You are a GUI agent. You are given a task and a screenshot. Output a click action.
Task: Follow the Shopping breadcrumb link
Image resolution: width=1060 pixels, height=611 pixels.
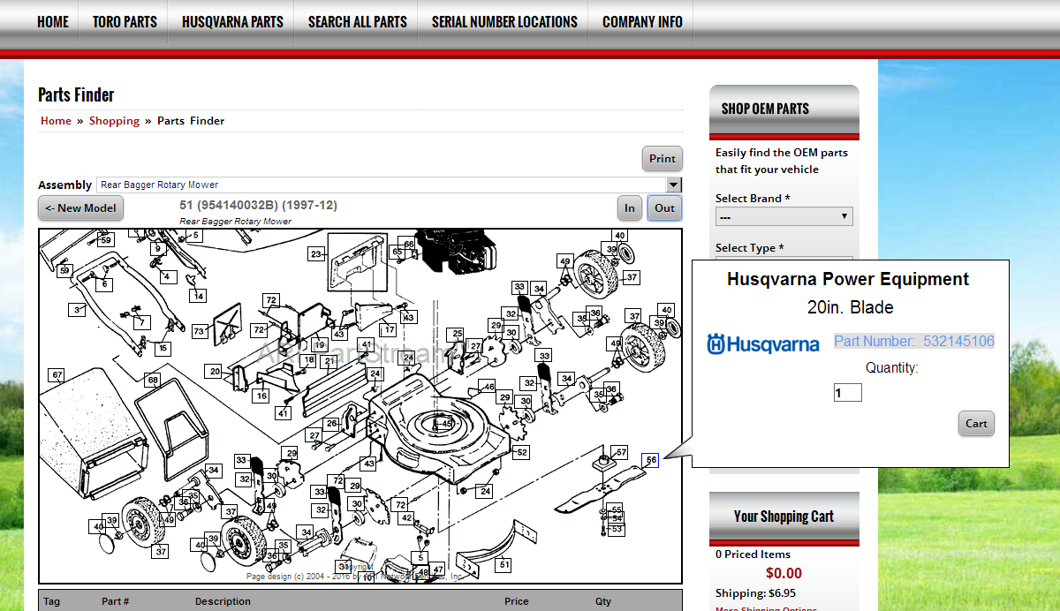tap(114, 121)
